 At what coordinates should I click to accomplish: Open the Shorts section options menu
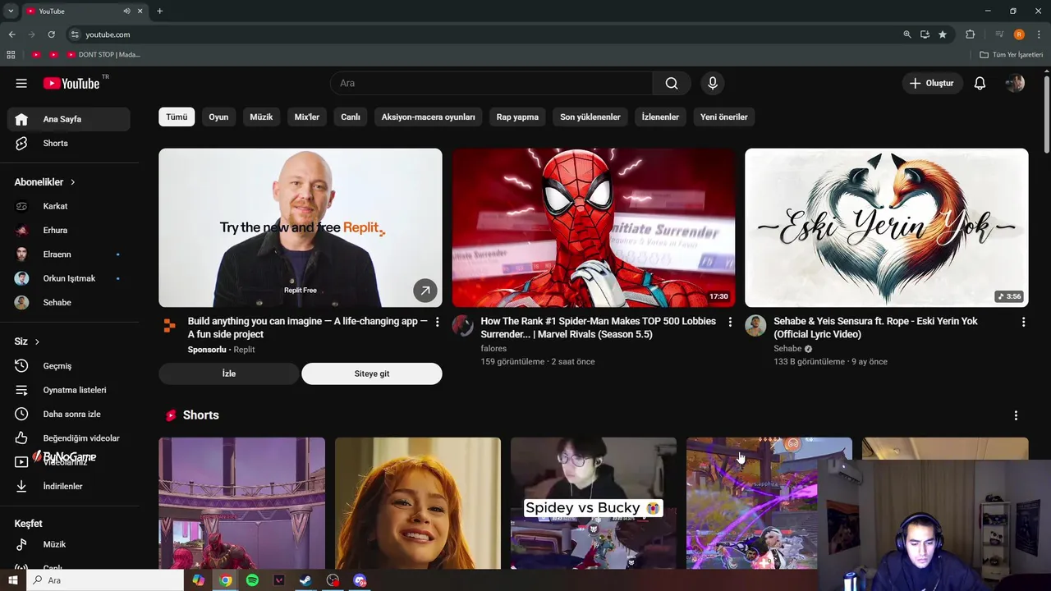[1016, 415]
